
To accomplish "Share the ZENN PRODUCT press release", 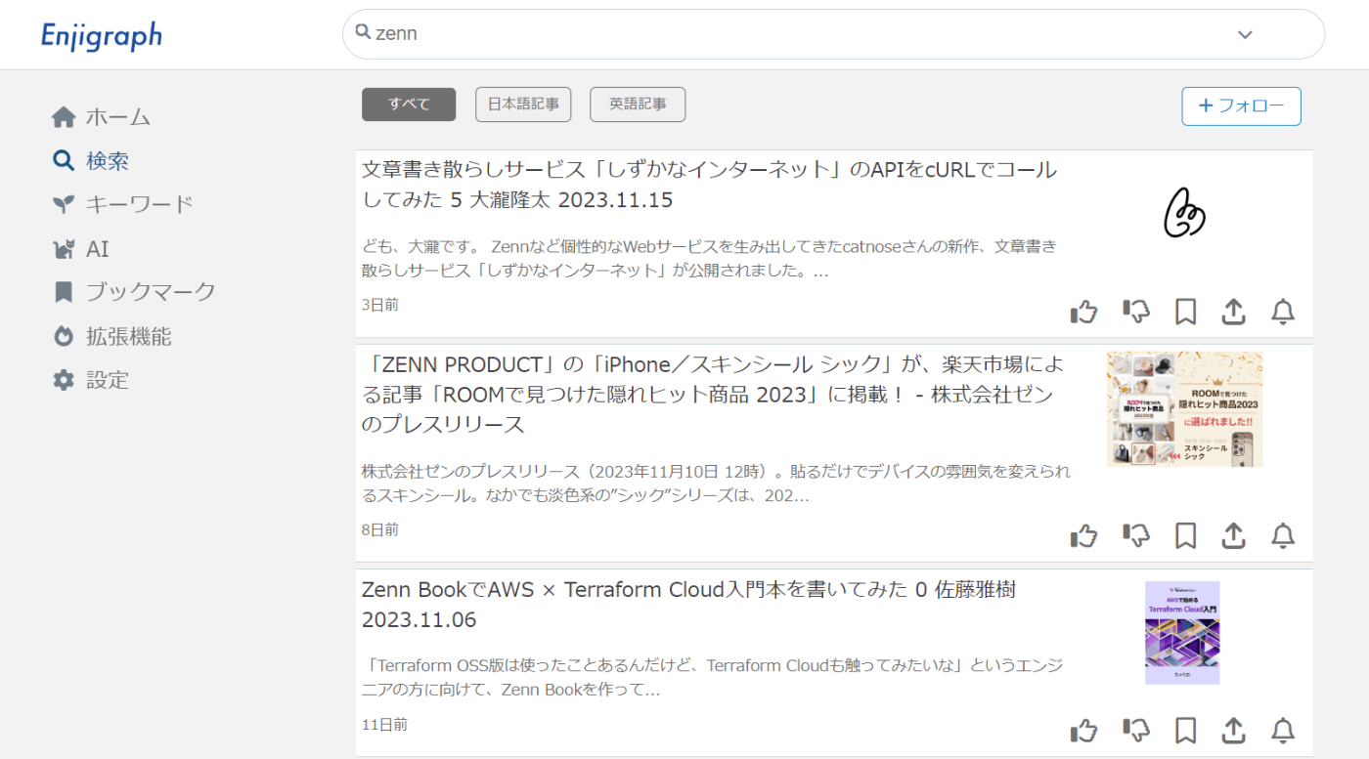I will [1234, 535].
